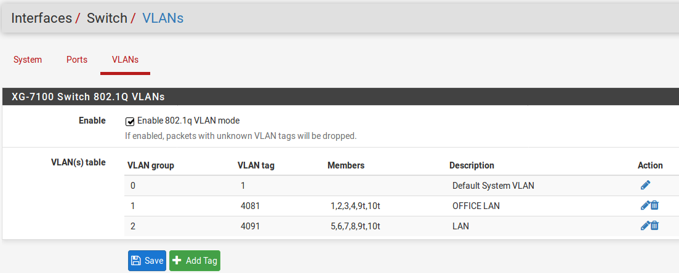The image size is (679, 273).
Task: Select the VLANs tab
Action: 125,60
